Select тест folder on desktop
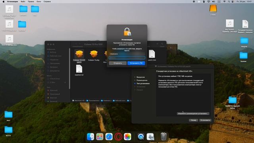254x143 pixels. tap(8, 116)
